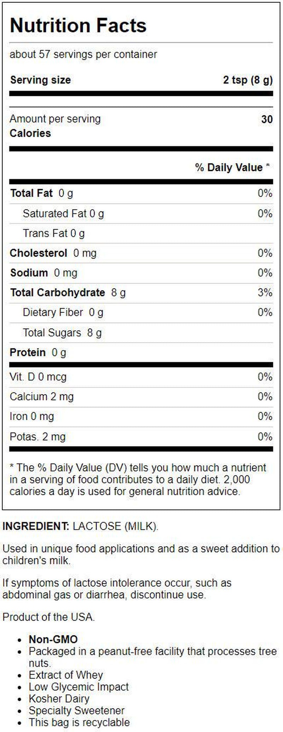Click the Cholesterol row label
This screenshot has width=283, height=732.
(38, 253)
